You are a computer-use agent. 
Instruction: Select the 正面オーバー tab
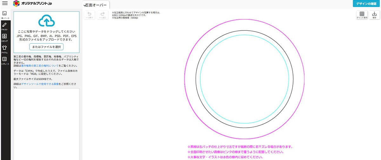point(96,5)
